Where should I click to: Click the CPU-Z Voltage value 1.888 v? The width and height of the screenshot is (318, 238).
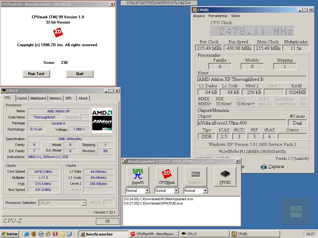[x=79, y=129]
